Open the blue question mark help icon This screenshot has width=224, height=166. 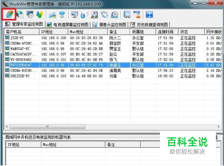pos(149,15)
